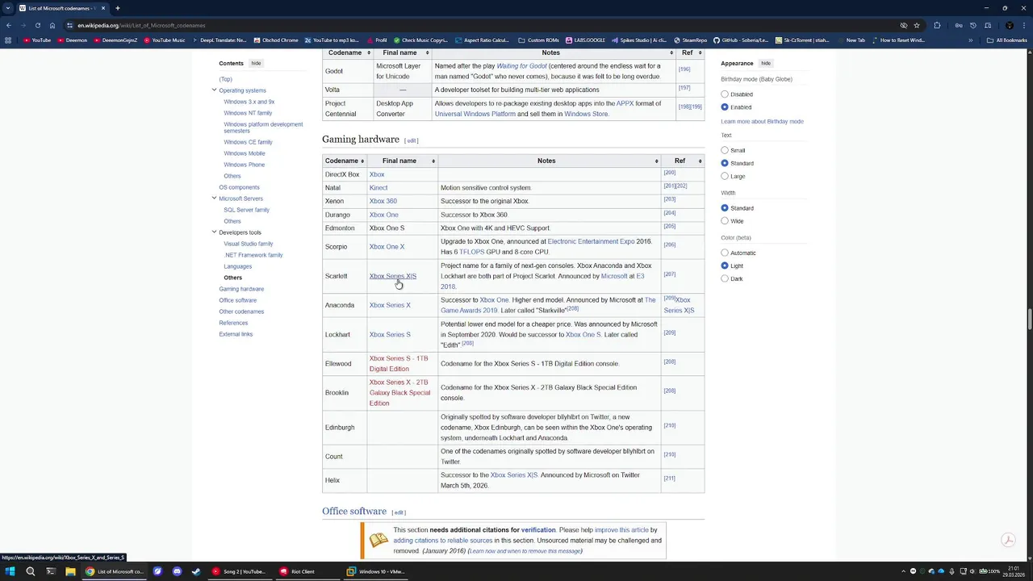The height and width of the screenshot is (581, 1033).
Task: Set page width to Standard
Action: click(725, 208)
